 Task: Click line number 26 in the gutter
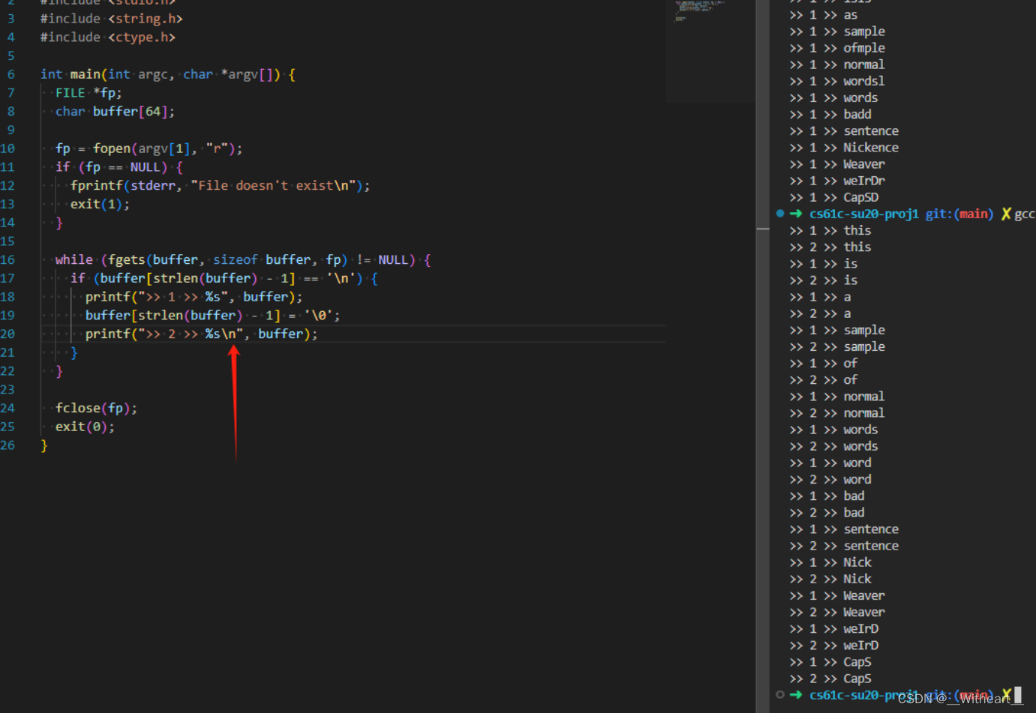[x=8, y=445]
